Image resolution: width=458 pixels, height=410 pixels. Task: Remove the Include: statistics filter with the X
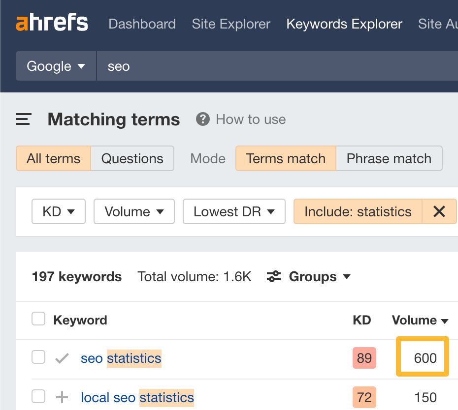point(439,211)
